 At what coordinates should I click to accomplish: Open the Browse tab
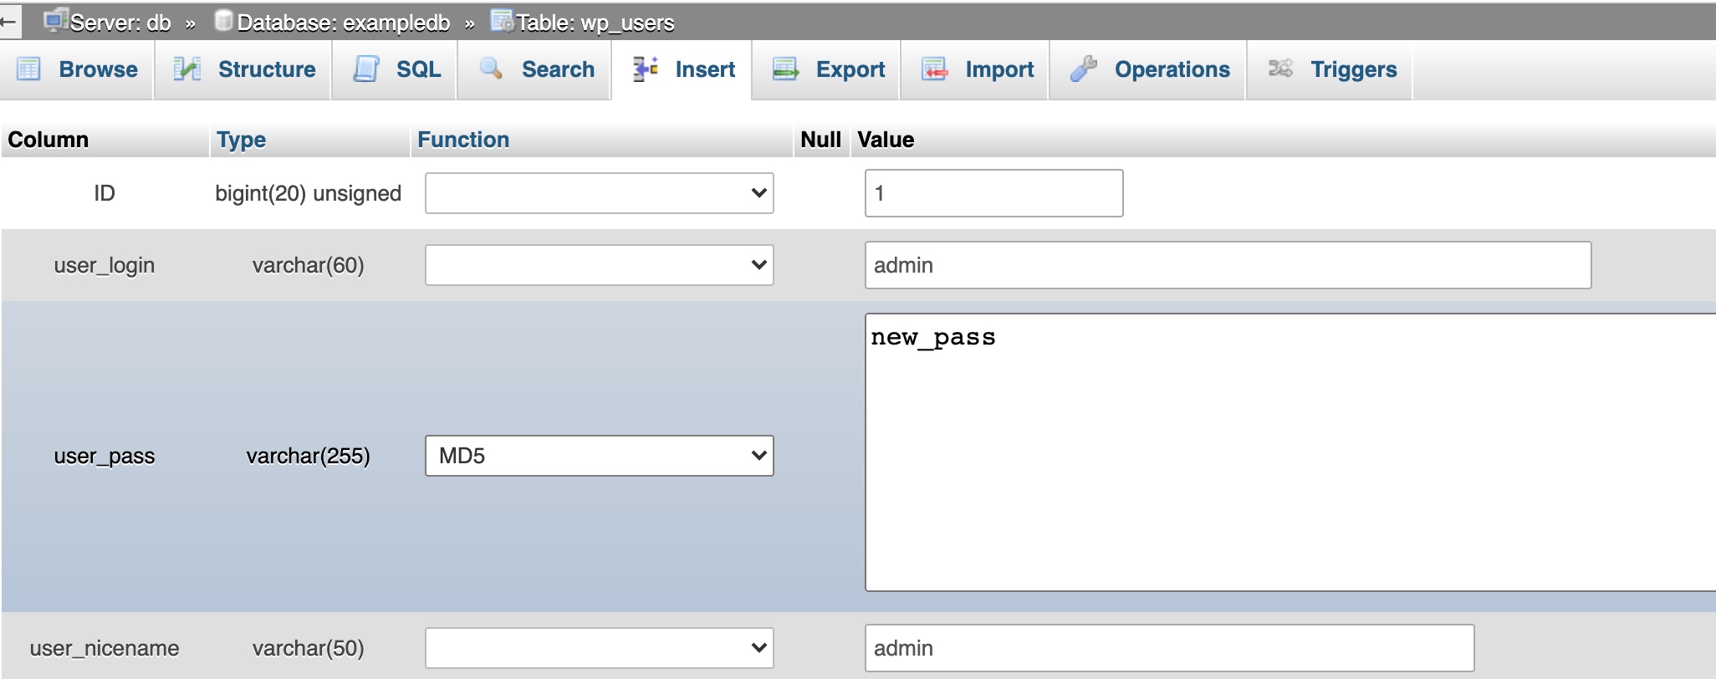coord(78,69)
